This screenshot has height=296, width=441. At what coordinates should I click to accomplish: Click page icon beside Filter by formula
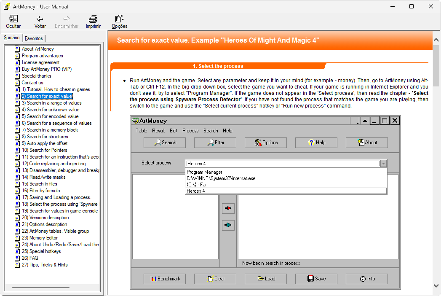[17, 191]
